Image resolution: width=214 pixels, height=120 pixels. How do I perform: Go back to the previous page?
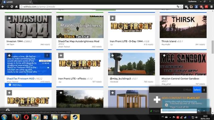point(3,7)
